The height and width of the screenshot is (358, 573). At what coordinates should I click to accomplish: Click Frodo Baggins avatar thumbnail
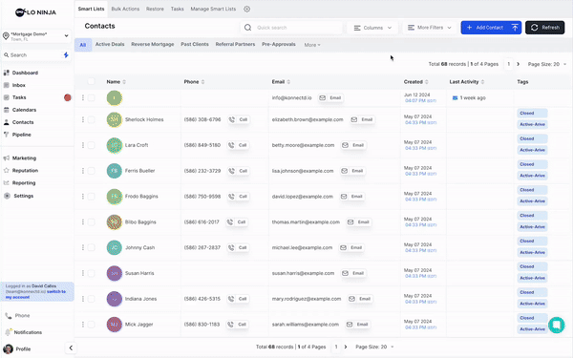pyautogui.click(x=115, y=197)
